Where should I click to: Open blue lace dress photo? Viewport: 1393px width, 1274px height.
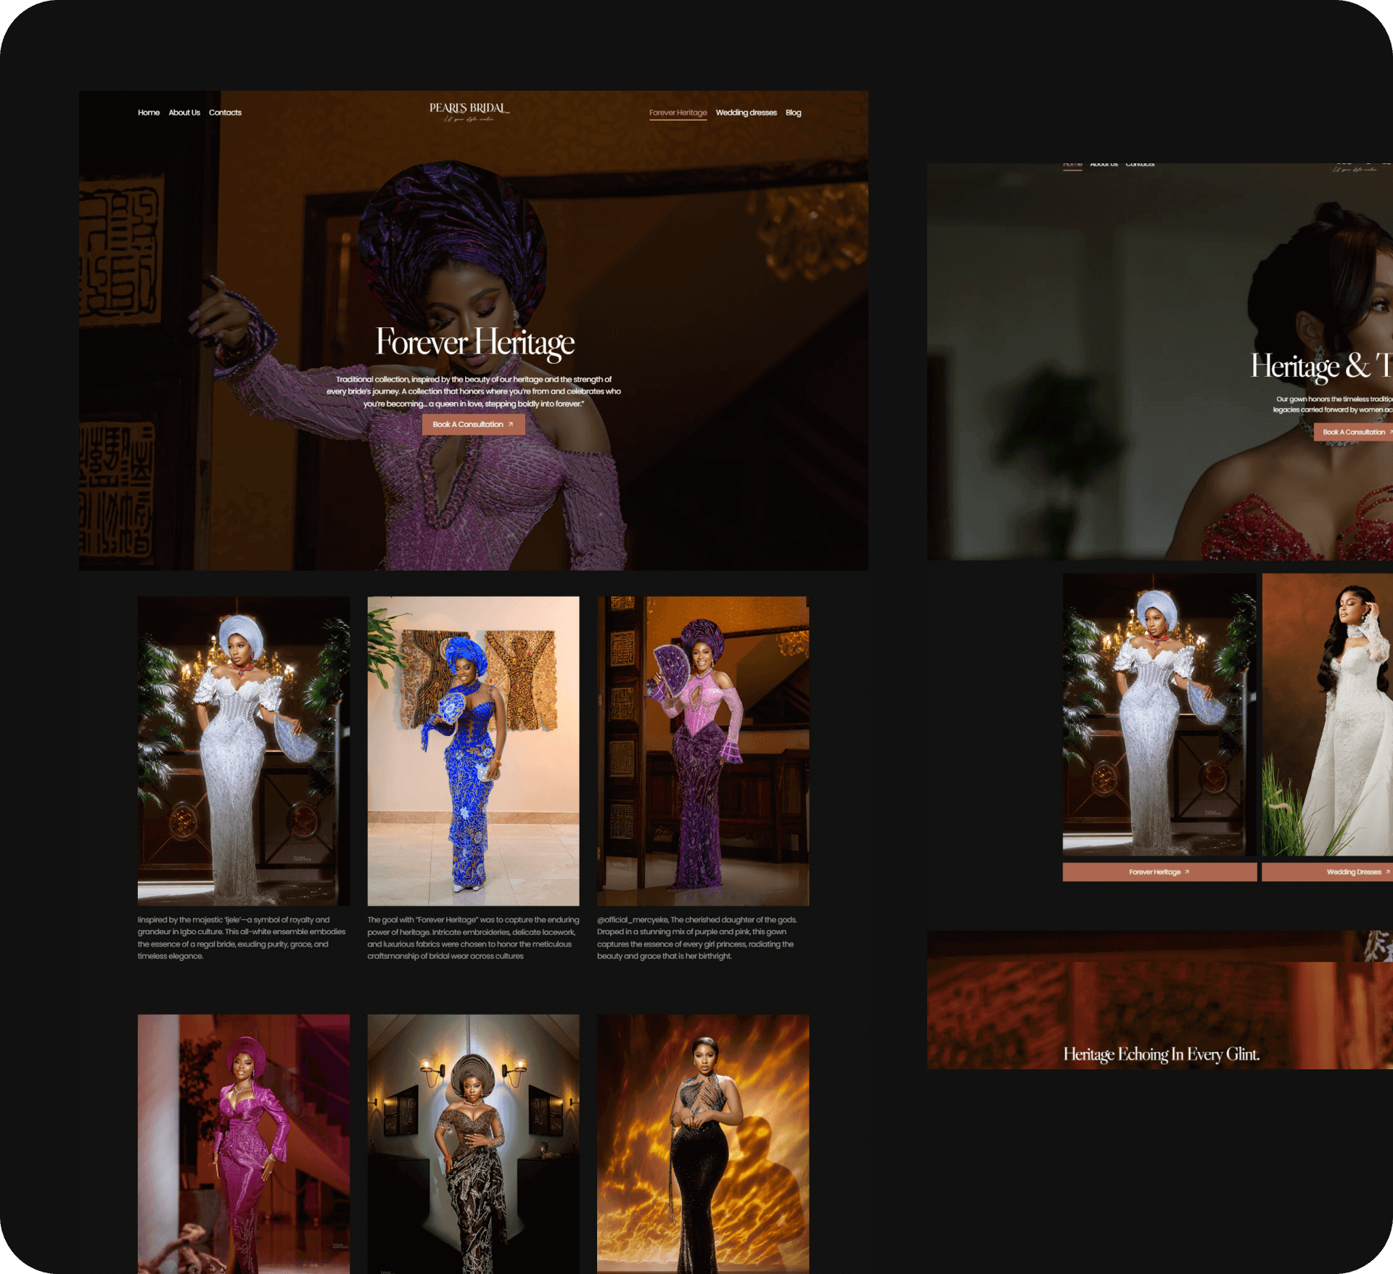[473, 751]
